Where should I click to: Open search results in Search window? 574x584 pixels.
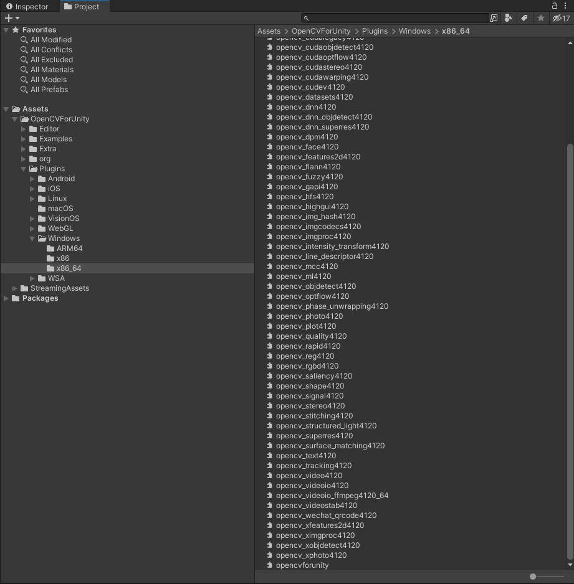point(494,18)
